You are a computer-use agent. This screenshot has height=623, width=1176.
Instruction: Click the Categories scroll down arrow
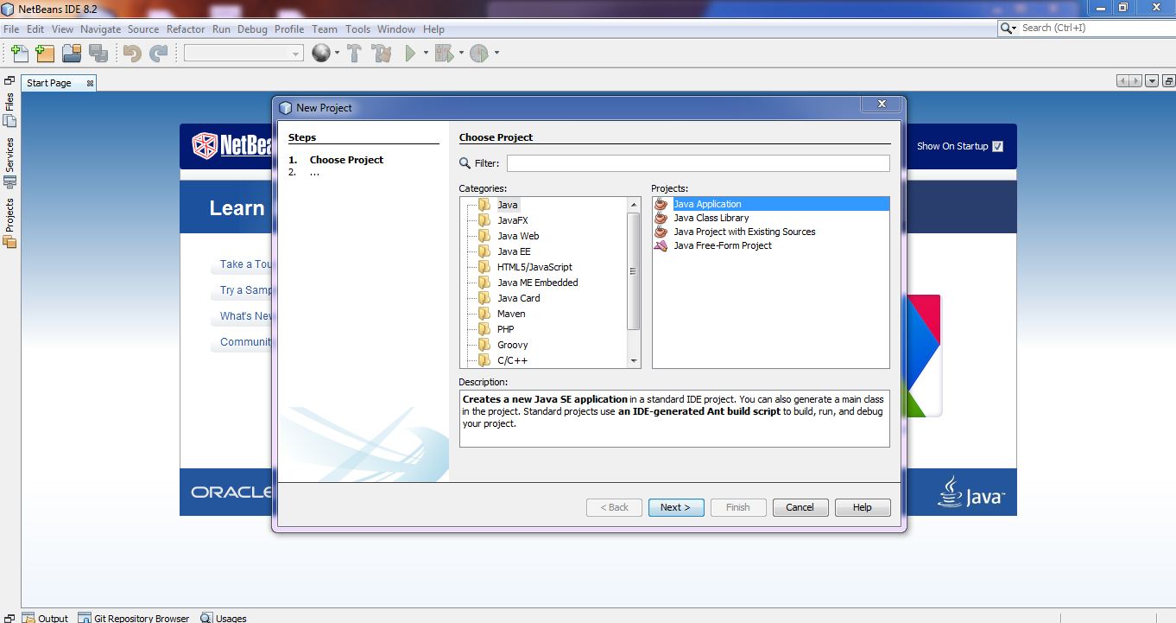tap(634, 361)
